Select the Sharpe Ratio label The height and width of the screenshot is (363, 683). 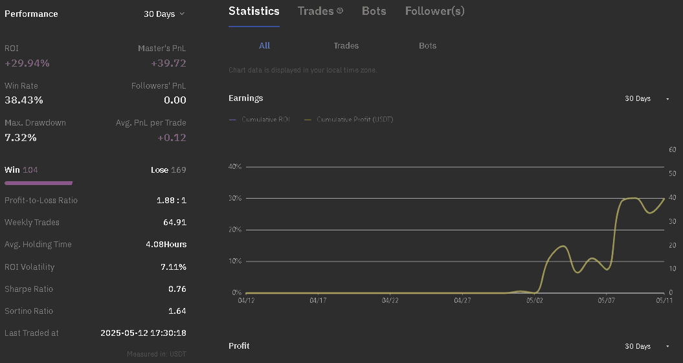pos(28,289)
